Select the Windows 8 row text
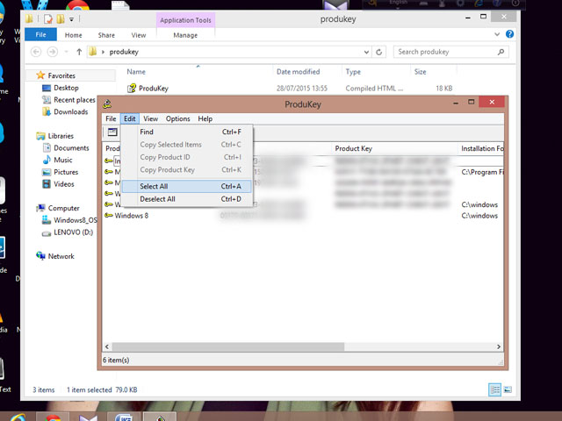Screen dimensions: 562x421 (131, 216)
